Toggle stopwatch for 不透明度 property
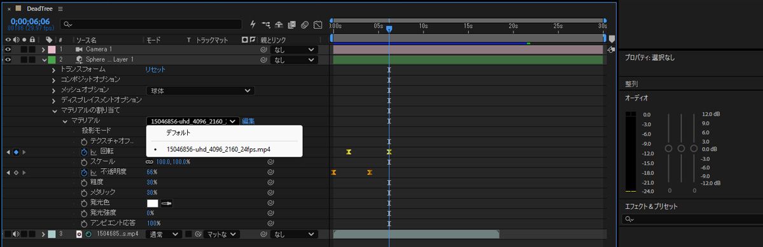 [84, 172]
